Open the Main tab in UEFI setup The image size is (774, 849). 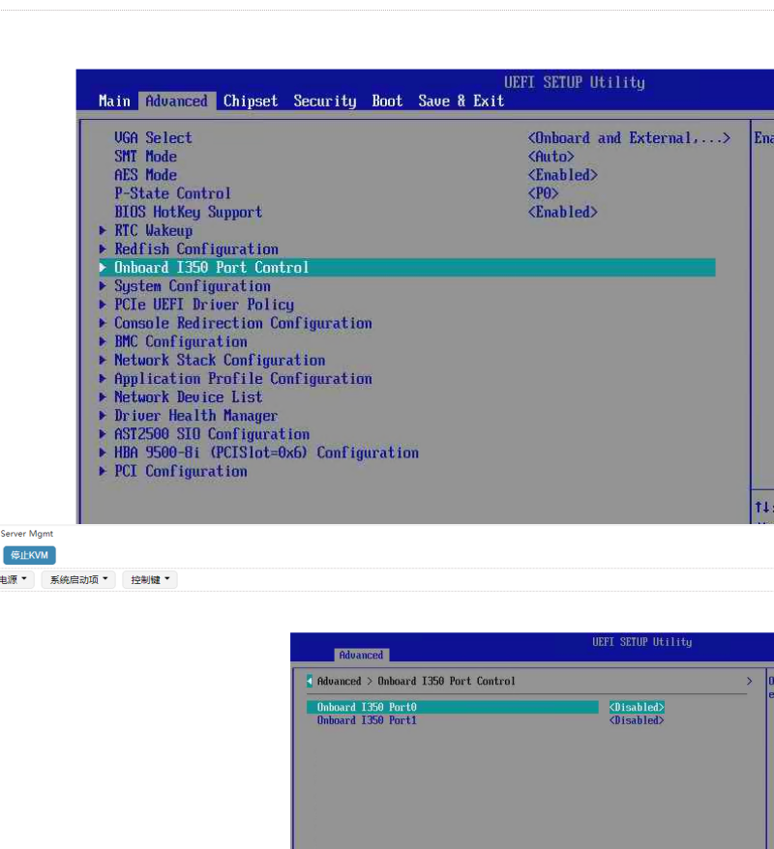(114, 101)
